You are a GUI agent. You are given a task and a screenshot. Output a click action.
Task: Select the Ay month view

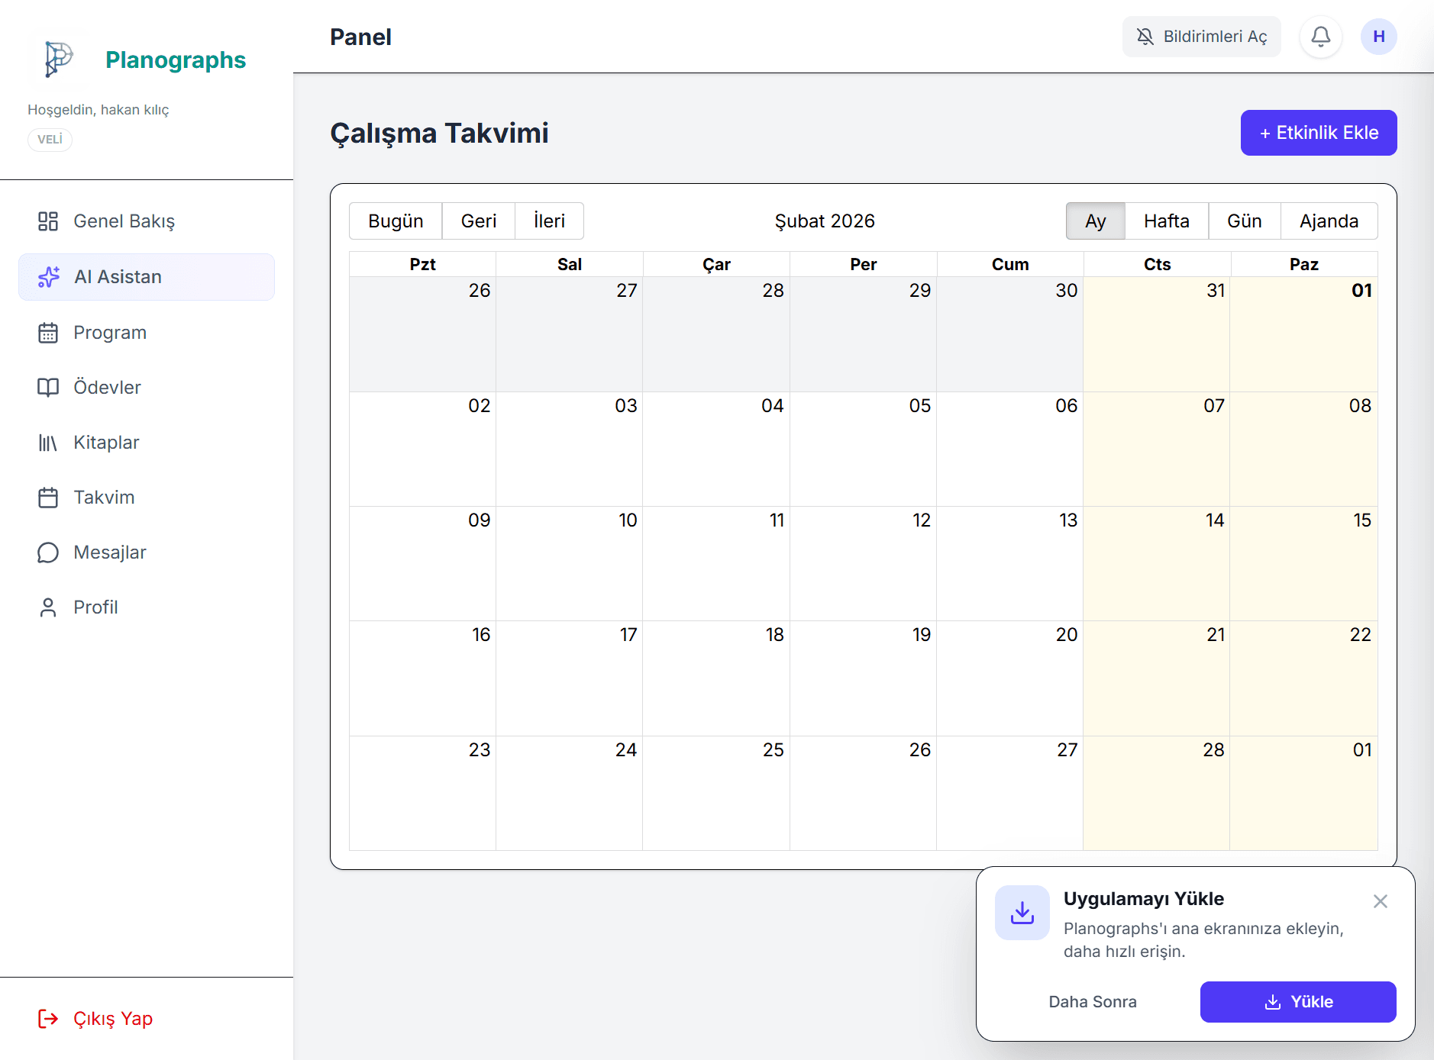pos(1095,221)
